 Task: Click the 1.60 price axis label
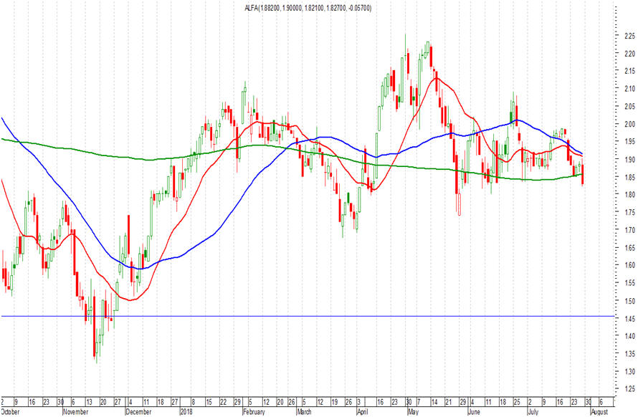click(x=629, y=265)
